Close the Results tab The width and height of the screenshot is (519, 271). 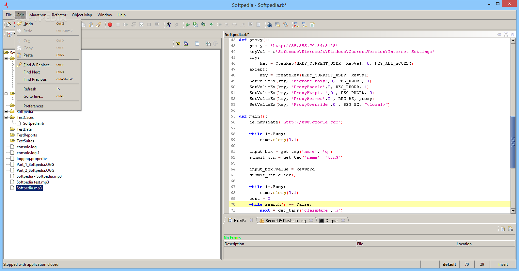251,220
